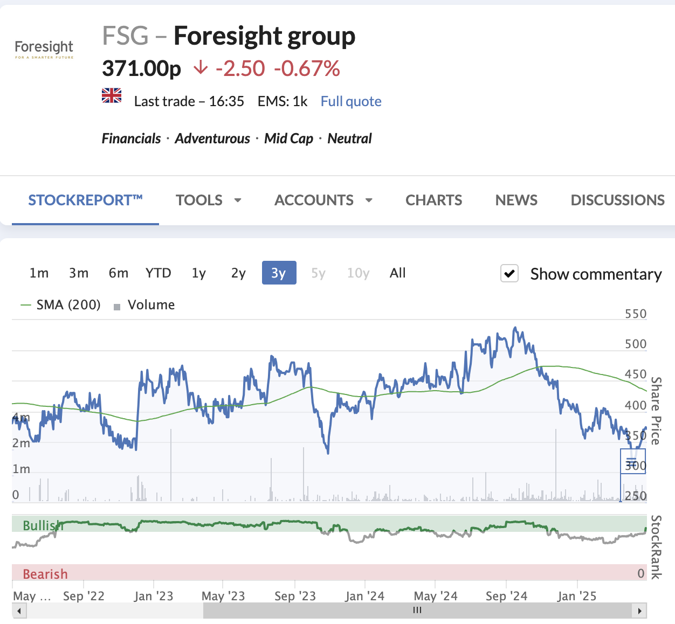
Task: Click the Mid Cap size tag
Action: point(288,138)
